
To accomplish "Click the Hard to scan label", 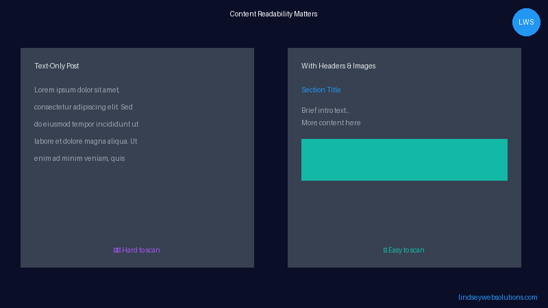I will tap(141, 250).
